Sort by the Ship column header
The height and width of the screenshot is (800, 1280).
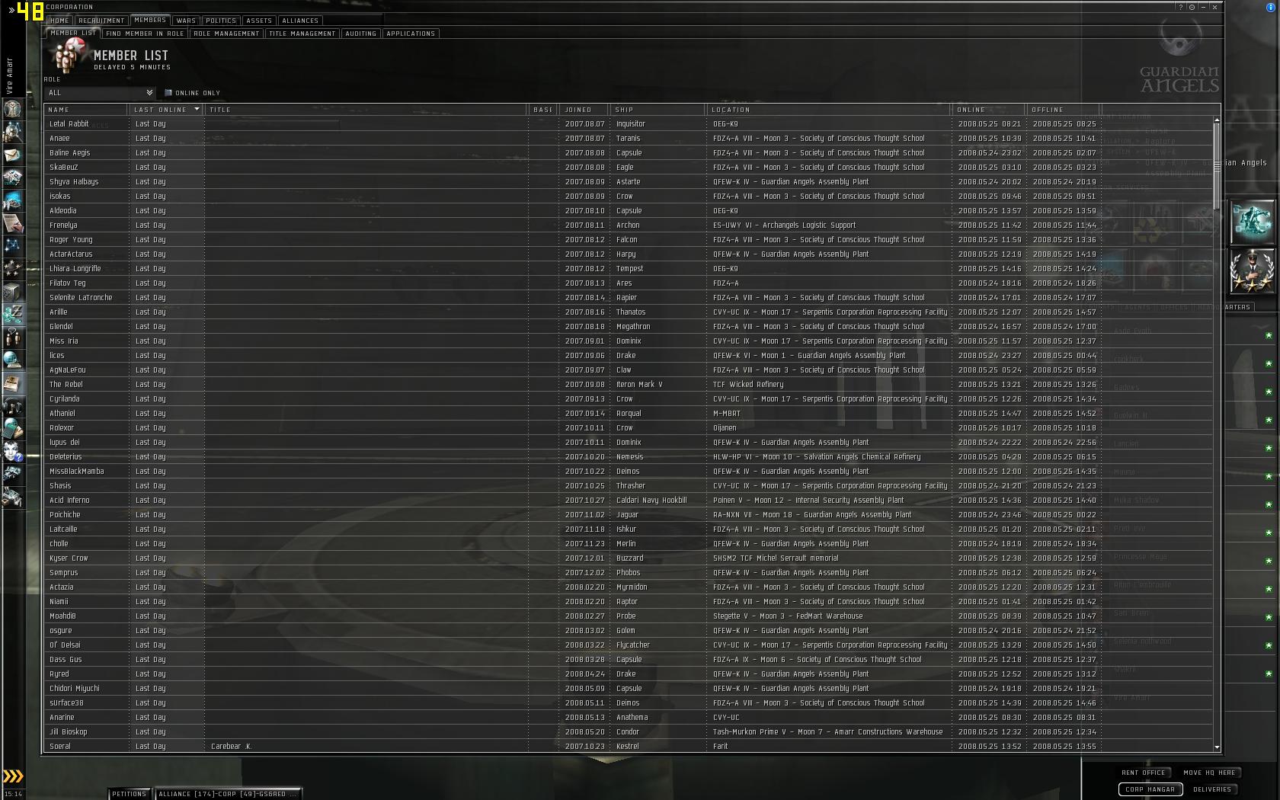[x=658, y=110]
